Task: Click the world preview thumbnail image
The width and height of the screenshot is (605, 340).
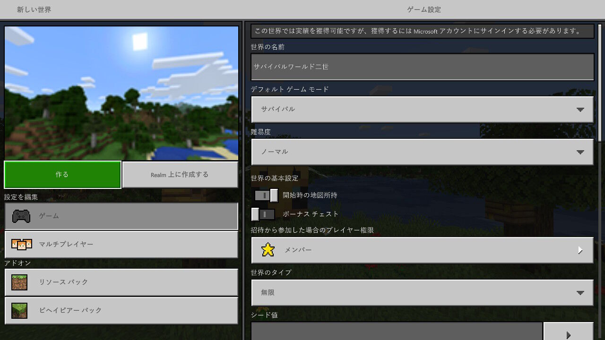Action: coord(121,93)
